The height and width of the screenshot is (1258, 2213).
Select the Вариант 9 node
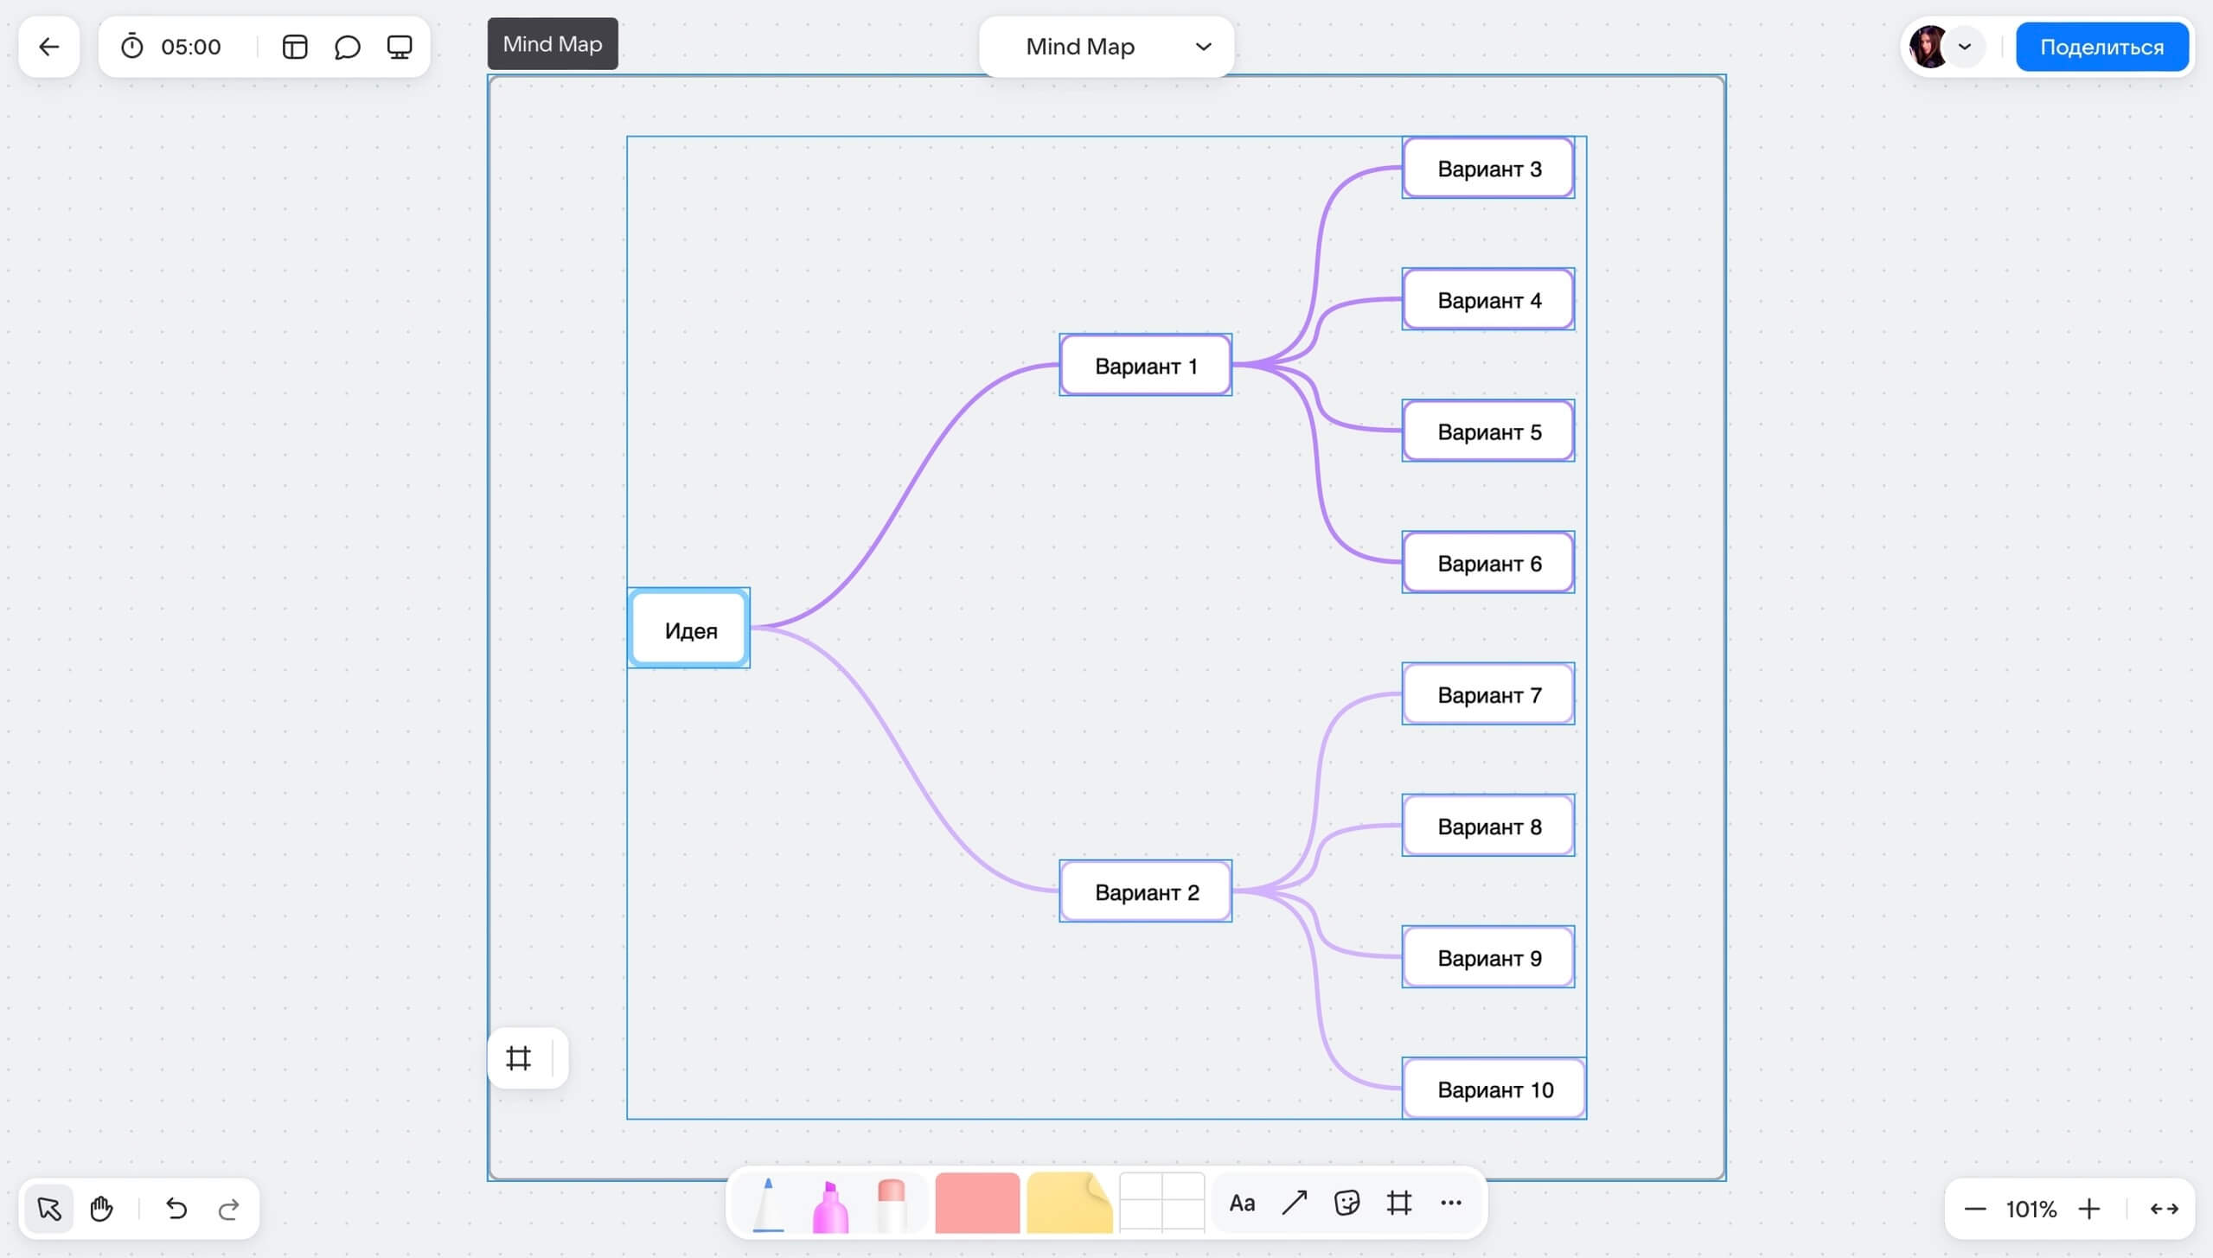pos(1488,957)
